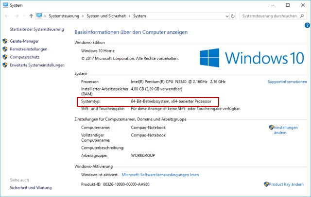Open Remoteeinstellungen link
This screenshot has height=197, width=311.
29,49
